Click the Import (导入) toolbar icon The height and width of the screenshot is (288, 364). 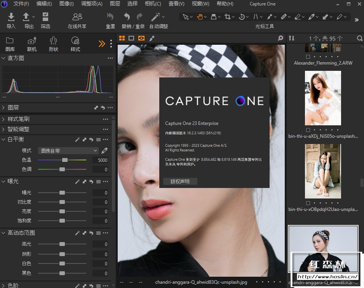[11, 17]
